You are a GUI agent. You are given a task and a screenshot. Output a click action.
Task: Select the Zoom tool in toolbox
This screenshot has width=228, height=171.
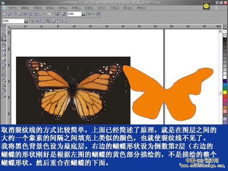[x=3, y=39]
